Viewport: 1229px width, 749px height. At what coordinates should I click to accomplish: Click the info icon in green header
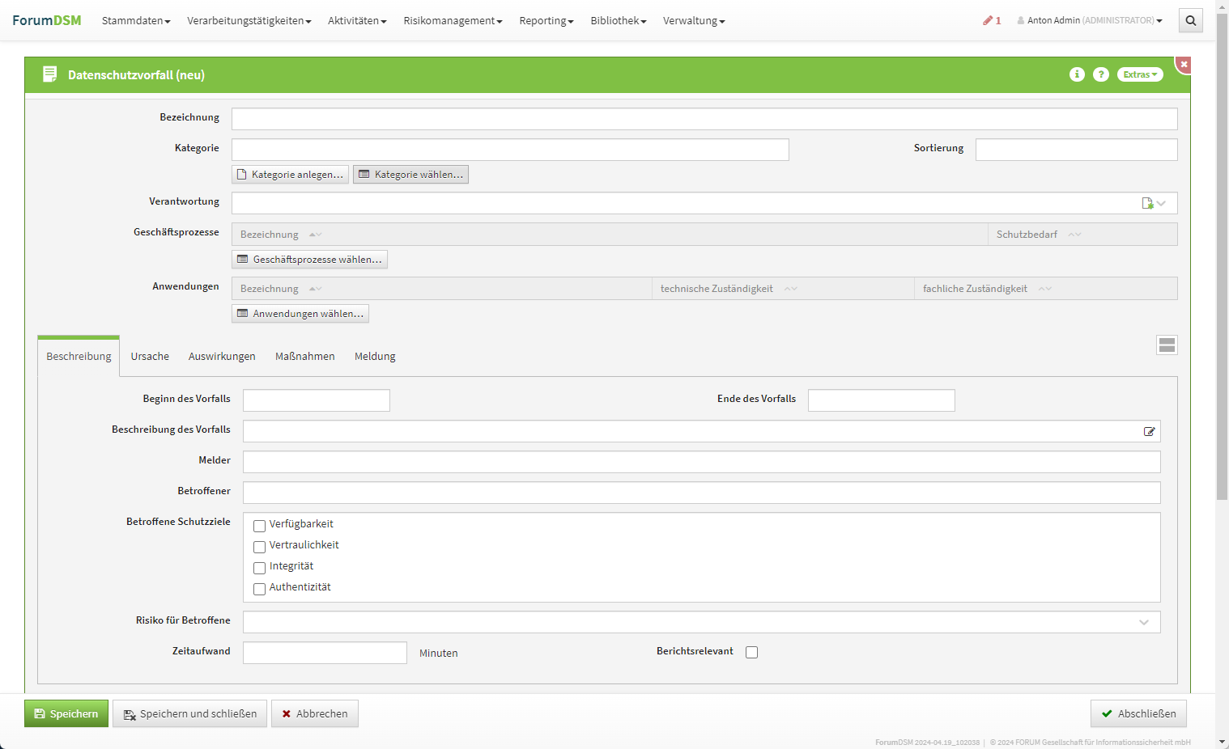pyautogui.click(x=1077, y=74)
